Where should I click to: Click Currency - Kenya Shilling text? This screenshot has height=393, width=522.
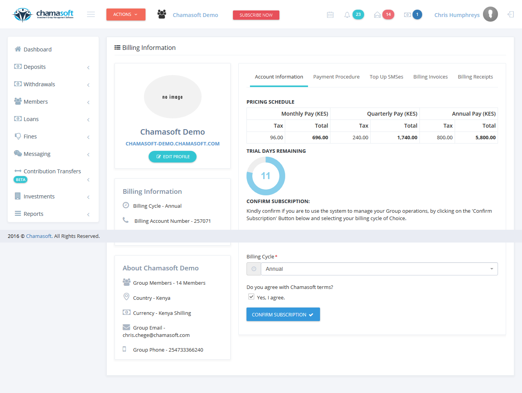pos(162,313)
